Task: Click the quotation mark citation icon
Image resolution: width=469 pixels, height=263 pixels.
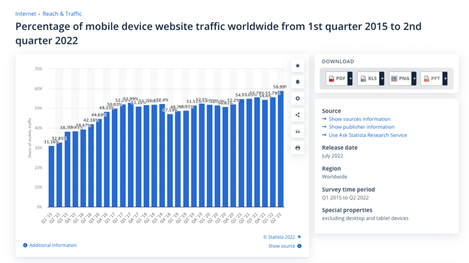Action: (297, 131)
